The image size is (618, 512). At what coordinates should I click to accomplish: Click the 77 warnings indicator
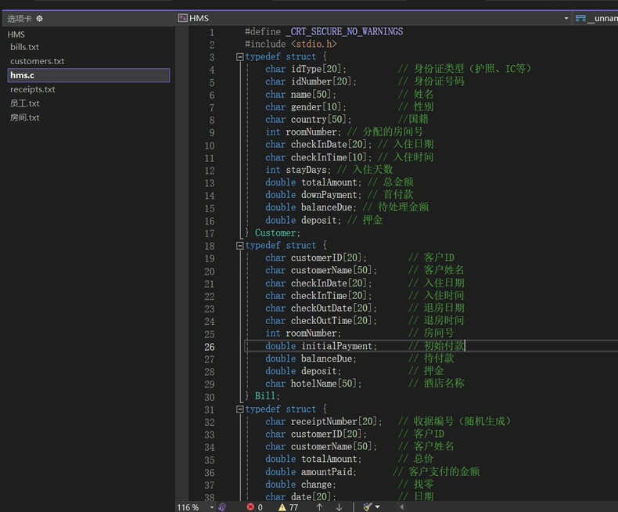pos(287,507)
